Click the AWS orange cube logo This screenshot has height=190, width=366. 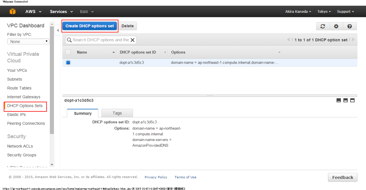coord(13,12)
